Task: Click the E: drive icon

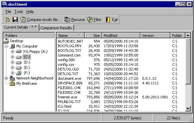Action: click(x=19, y=68)
